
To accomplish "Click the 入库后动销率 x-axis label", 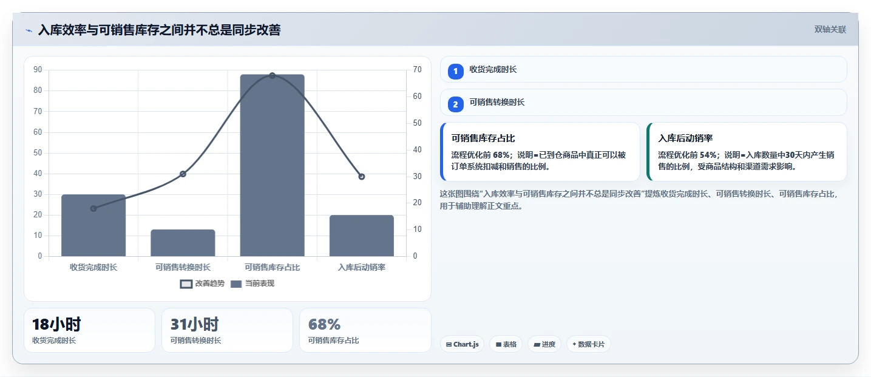I will 362,267.
